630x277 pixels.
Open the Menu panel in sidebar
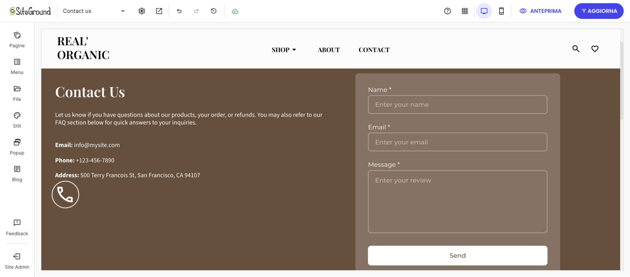[x=17, y=67]
